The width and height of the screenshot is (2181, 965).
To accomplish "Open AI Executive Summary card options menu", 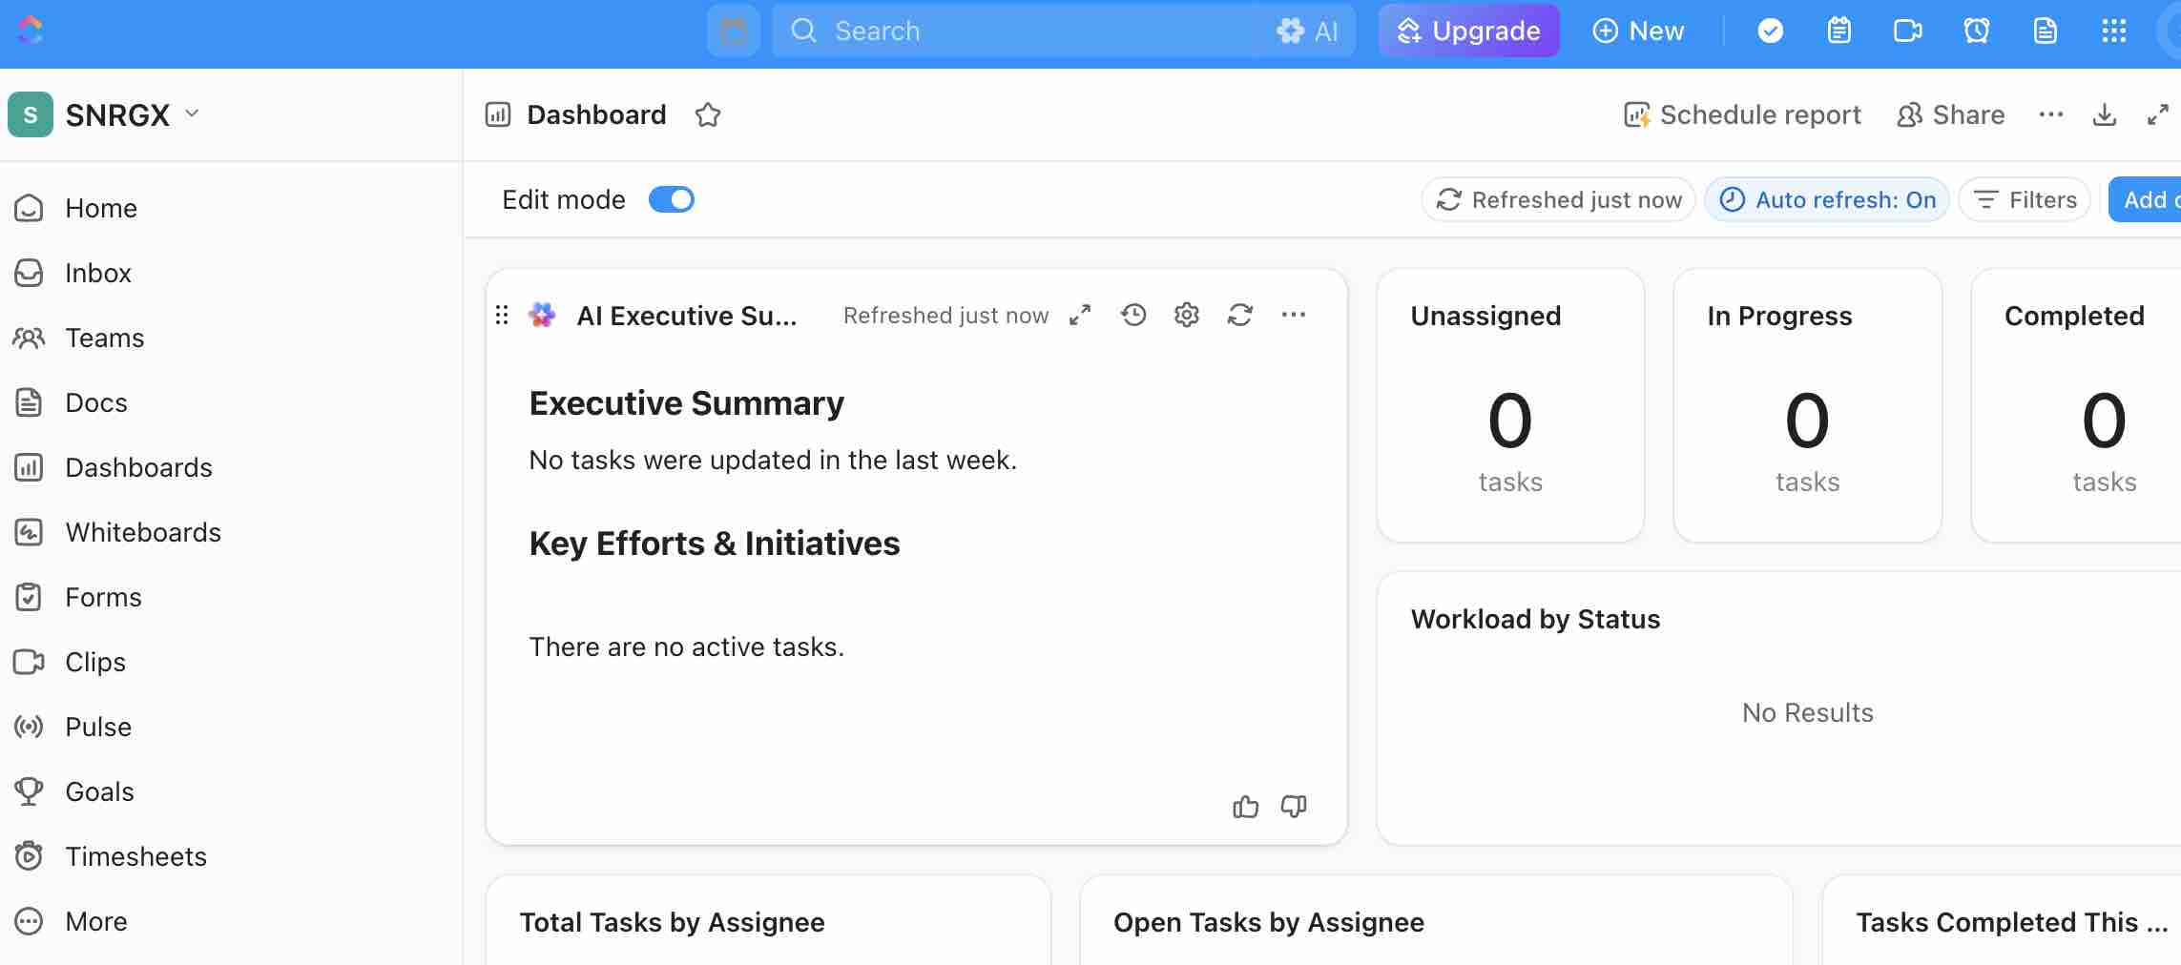I will click(1293, 315).
